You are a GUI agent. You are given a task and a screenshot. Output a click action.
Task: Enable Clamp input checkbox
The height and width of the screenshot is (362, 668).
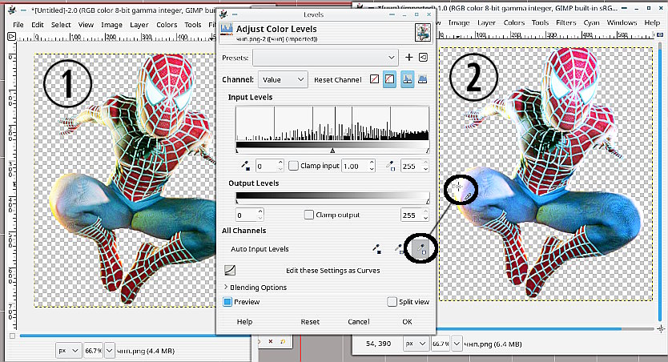[x=293, y=166]
